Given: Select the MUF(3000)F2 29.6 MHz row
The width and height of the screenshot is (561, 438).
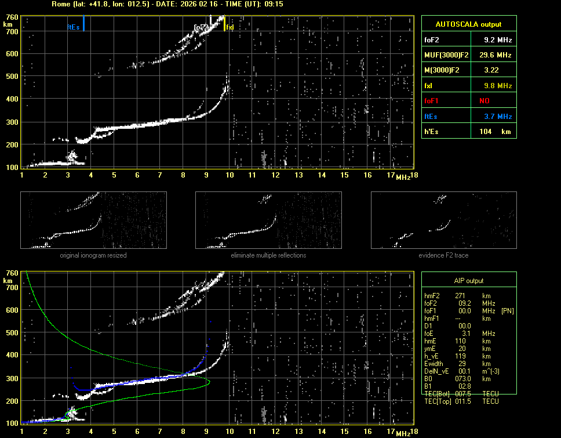Looking at the screenshot, I should coord(468,55).
